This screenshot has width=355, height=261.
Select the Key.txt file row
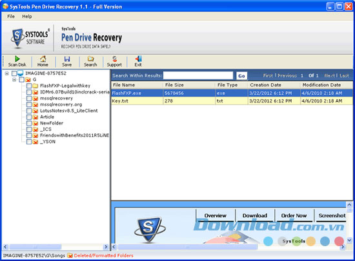[232, 101]
